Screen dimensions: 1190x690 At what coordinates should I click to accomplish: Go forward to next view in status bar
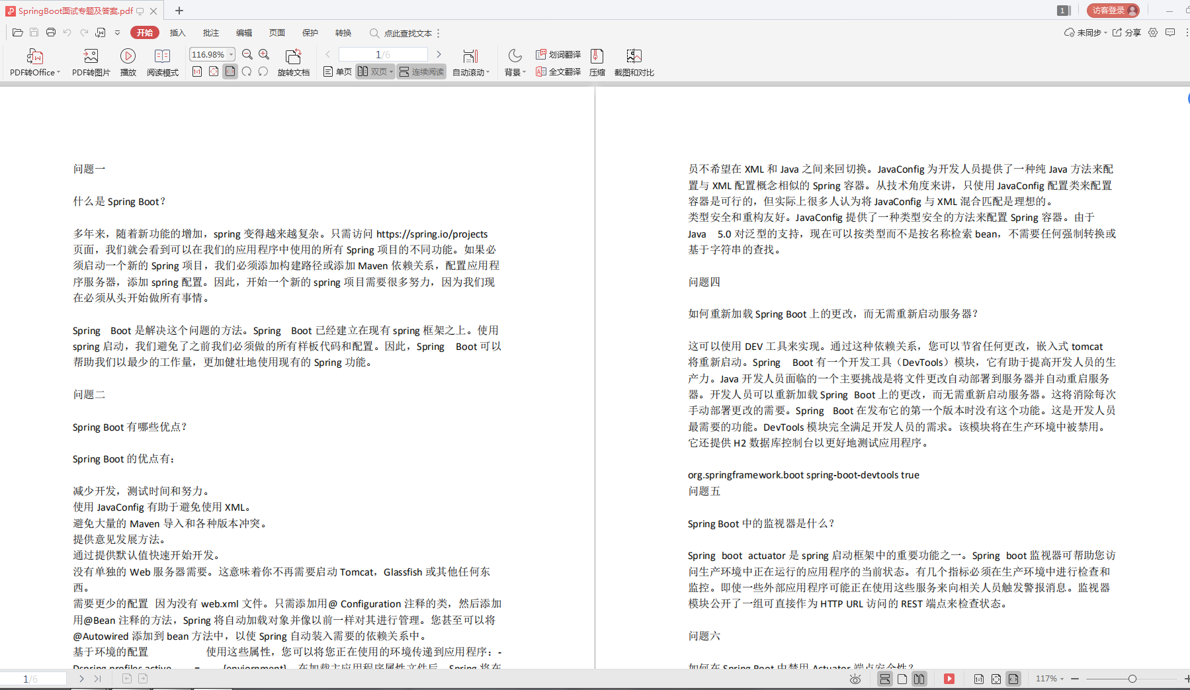143,679
